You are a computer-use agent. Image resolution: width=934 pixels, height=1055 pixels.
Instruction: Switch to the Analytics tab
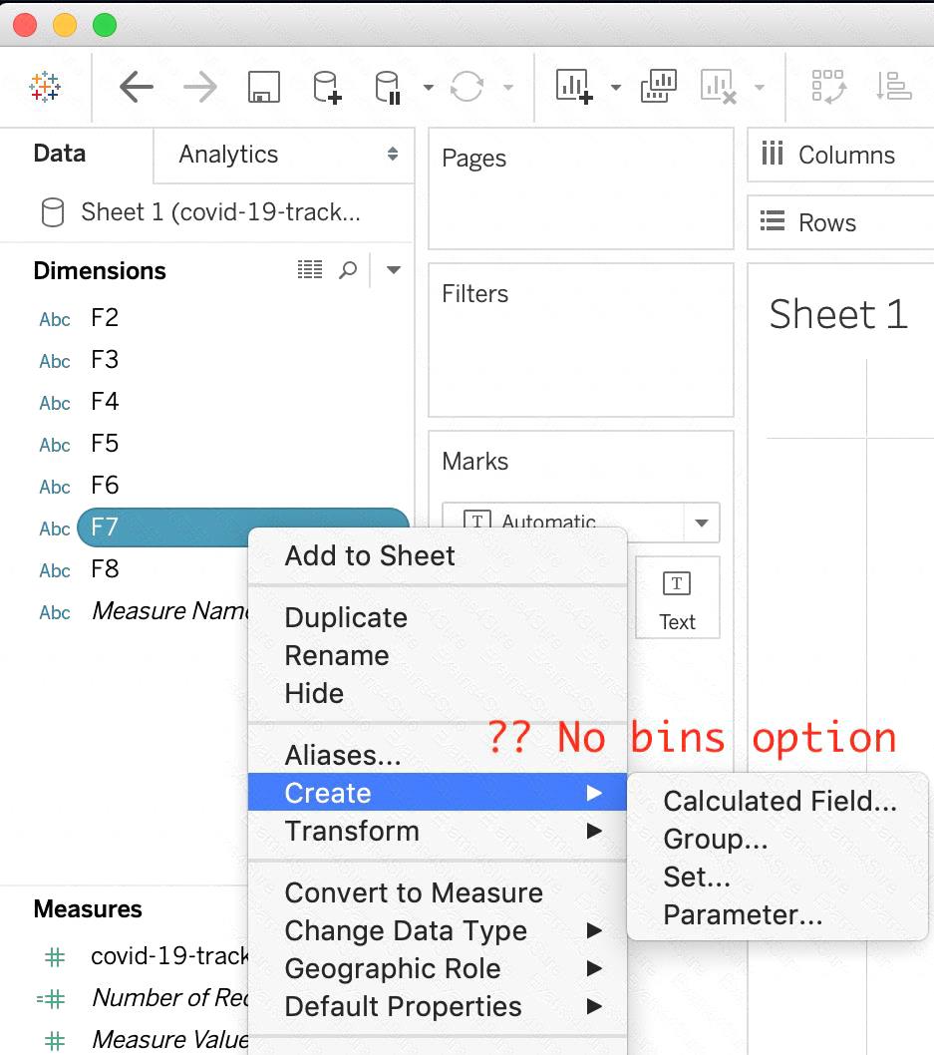click(228, 155)
